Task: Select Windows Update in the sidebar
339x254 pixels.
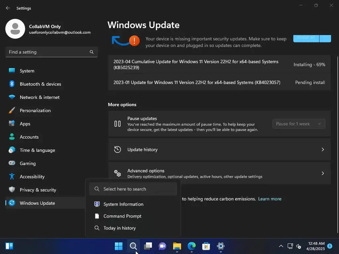Action: (x=45, y=203)
